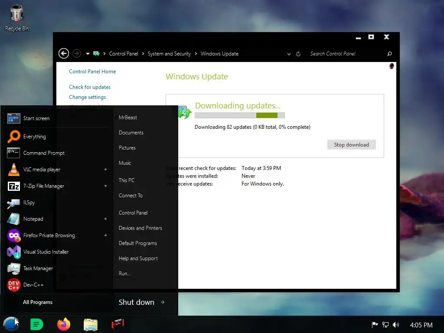Open Devices and Printers
The height and width of the screenshot is (333, 444).
(140, 228)
